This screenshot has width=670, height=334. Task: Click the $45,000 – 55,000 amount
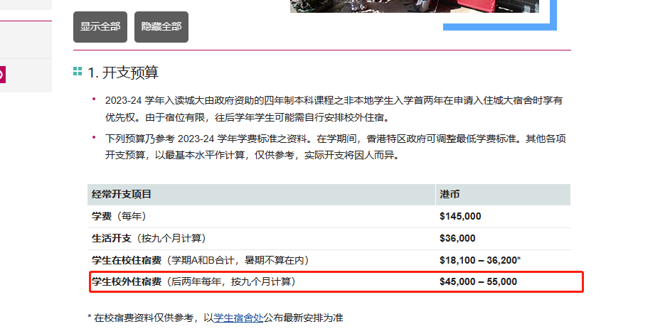coord(478,282)
